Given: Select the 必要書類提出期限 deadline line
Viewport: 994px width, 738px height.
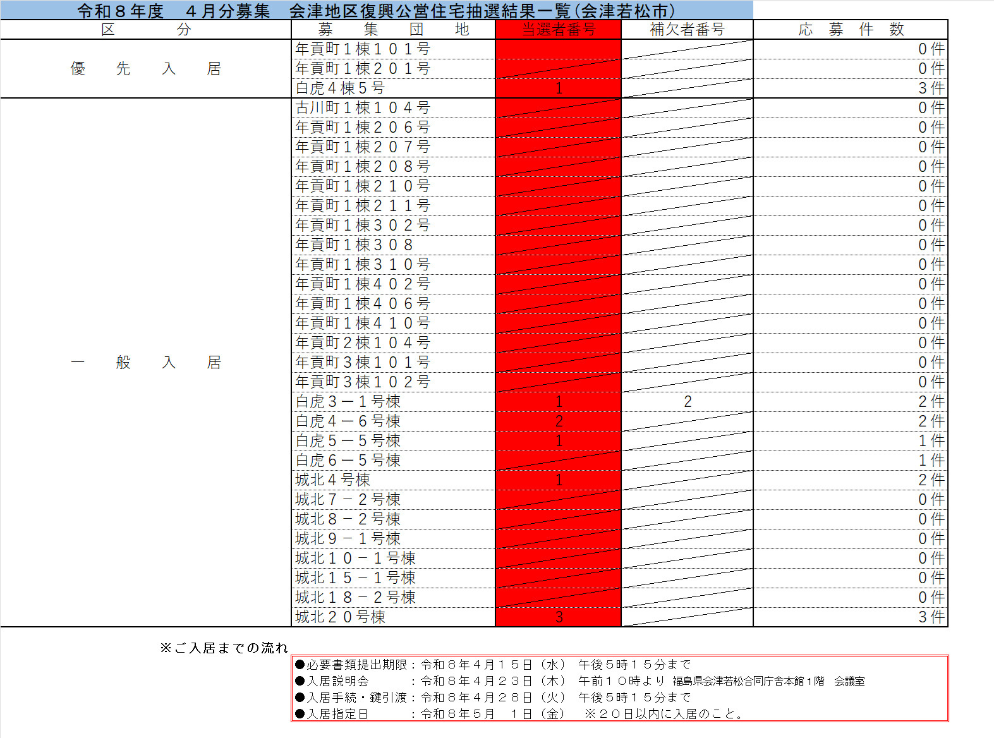Looking at the screenshot, I should tap(493, 665).
